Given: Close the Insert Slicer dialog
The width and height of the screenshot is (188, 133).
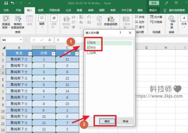Looking at the screenshot, I should tap(130, 33).
